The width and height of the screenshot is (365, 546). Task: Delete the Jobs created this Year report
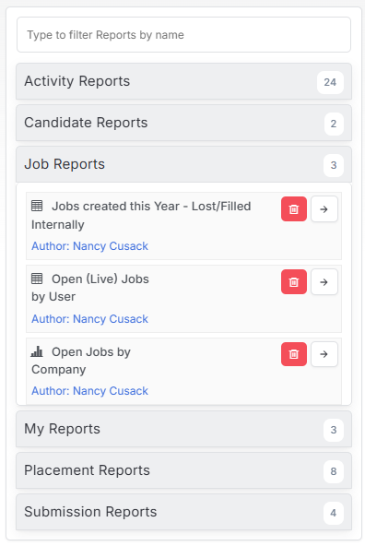click(294, 209)
